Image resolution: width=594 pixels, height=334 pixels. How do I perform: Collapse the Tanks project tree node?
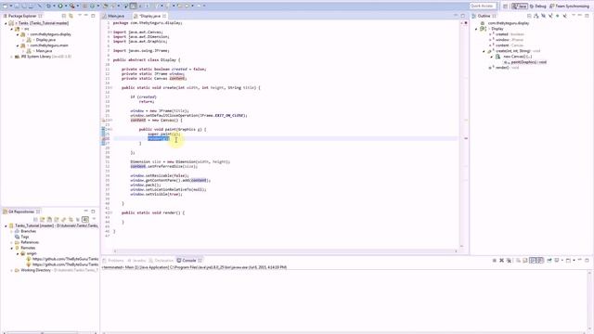tap(6, 23)
